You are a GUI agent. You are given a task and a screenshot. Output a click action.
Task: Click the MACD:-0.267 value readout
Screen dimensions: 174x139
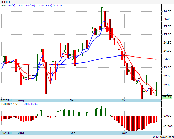(30, 104)
